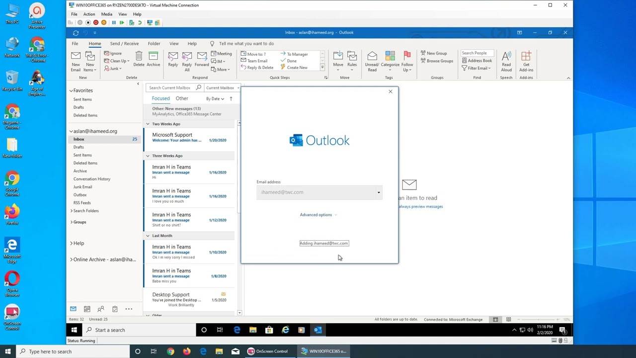Switch to Folder ribbon tab
The image size is (636, 358).
coord(154,44)
